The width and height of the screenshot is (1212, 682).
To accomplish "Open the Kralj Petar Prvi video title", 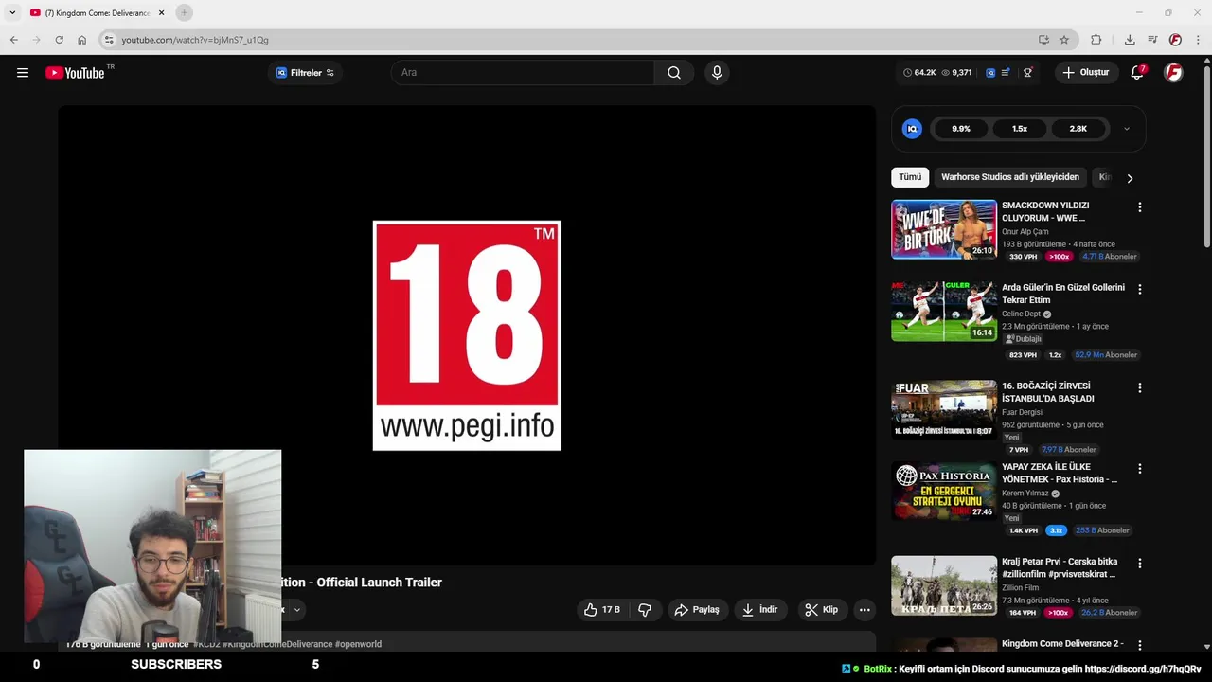I will [x=1060, y=567].
